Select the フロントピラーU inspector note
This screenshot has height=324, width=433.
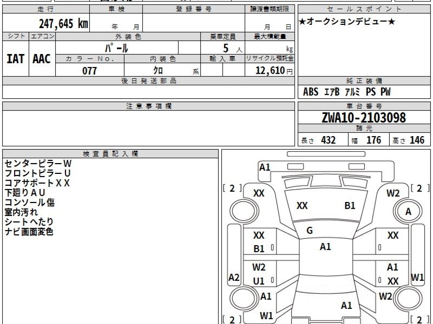pos(38,173)
